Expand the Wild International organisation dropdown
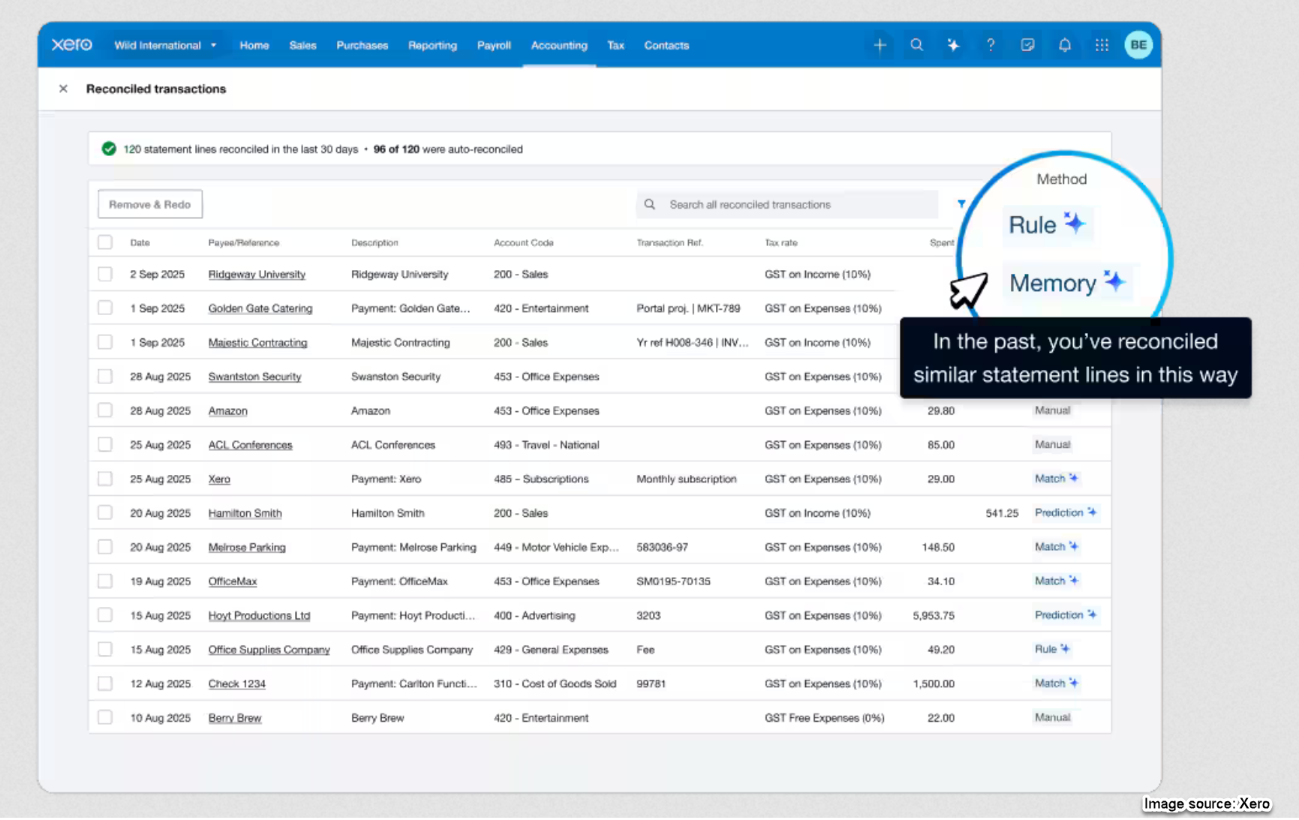Image resolution: width=1299 pixels, height=820 pixels. (x=165, y=45)
